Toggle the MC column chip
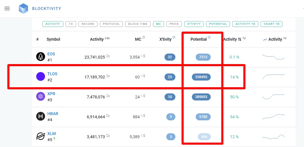The height and width of the screenshot is (147, 304). click(x=158, y=24)
